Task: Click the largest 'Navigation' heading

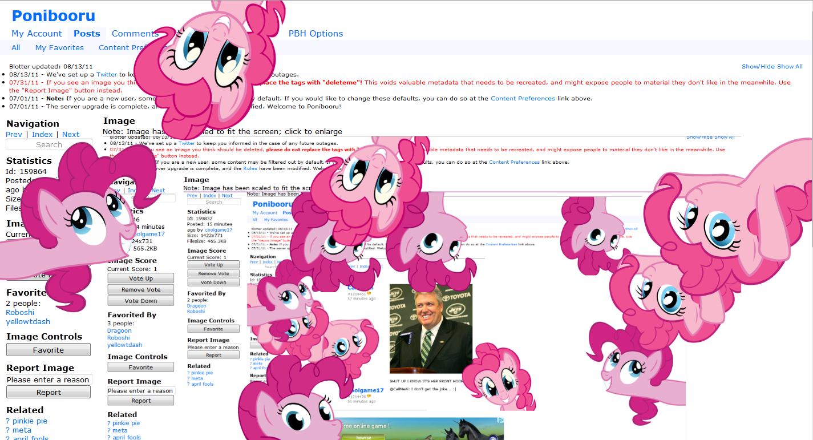Action: pos(33,124)
